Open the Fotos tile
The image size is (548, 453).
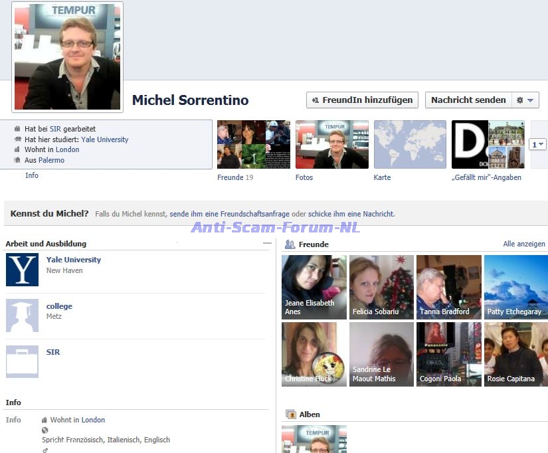point(331,145)
